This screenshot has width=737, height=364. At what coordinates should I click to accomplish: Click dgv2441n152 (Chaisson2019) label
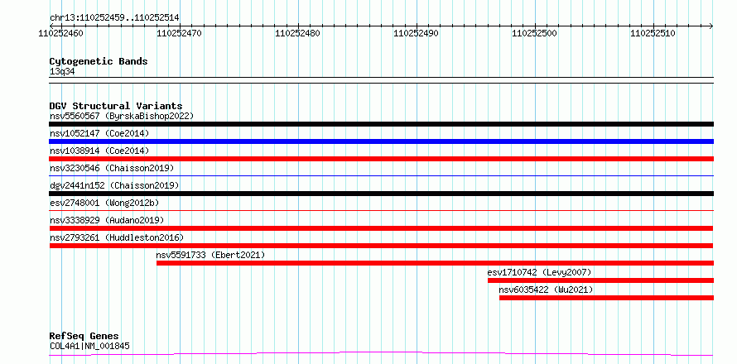[114, 185]
